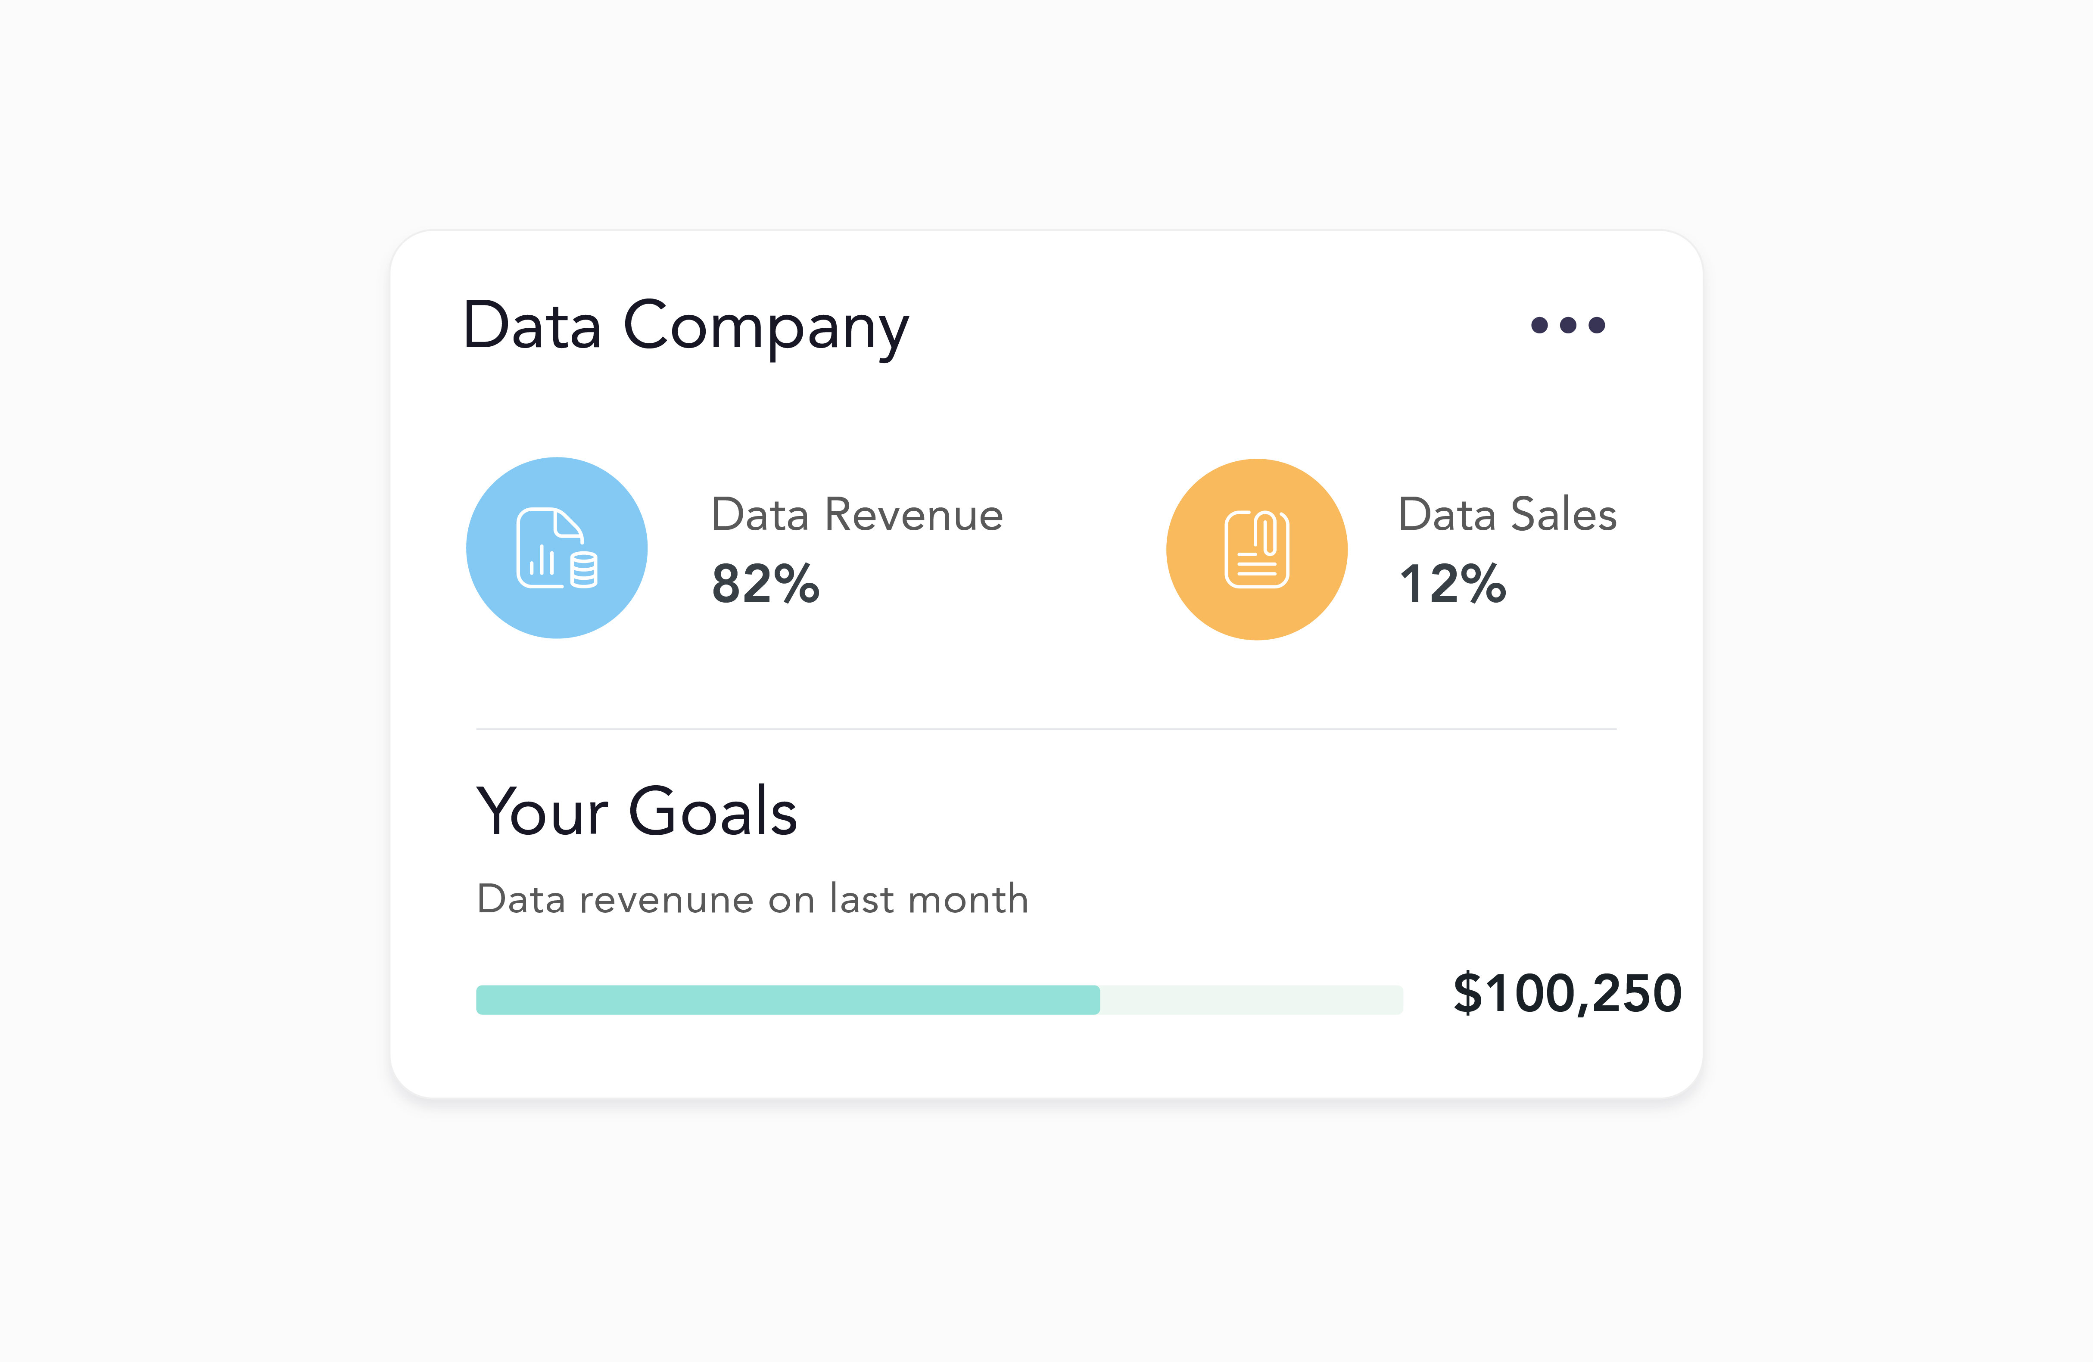Click the 82% revenue value

(765, 584)
